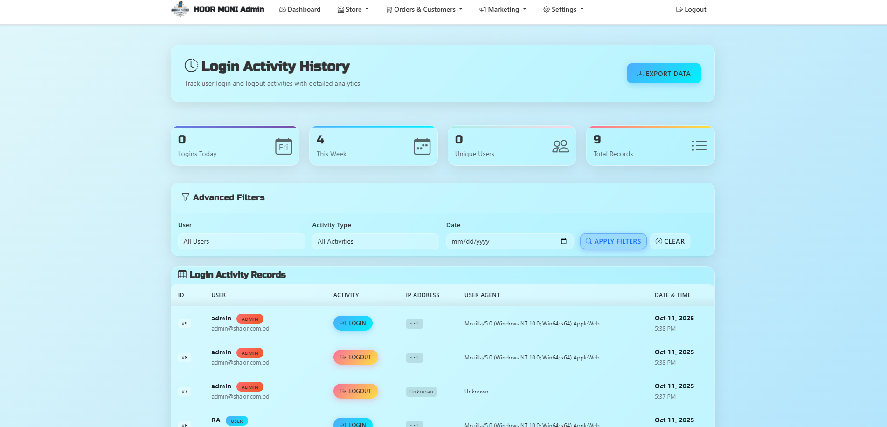Click the clock icon beside Login Activity History
This screenshot has height=427, width=887.
click(x=191, y=66)
